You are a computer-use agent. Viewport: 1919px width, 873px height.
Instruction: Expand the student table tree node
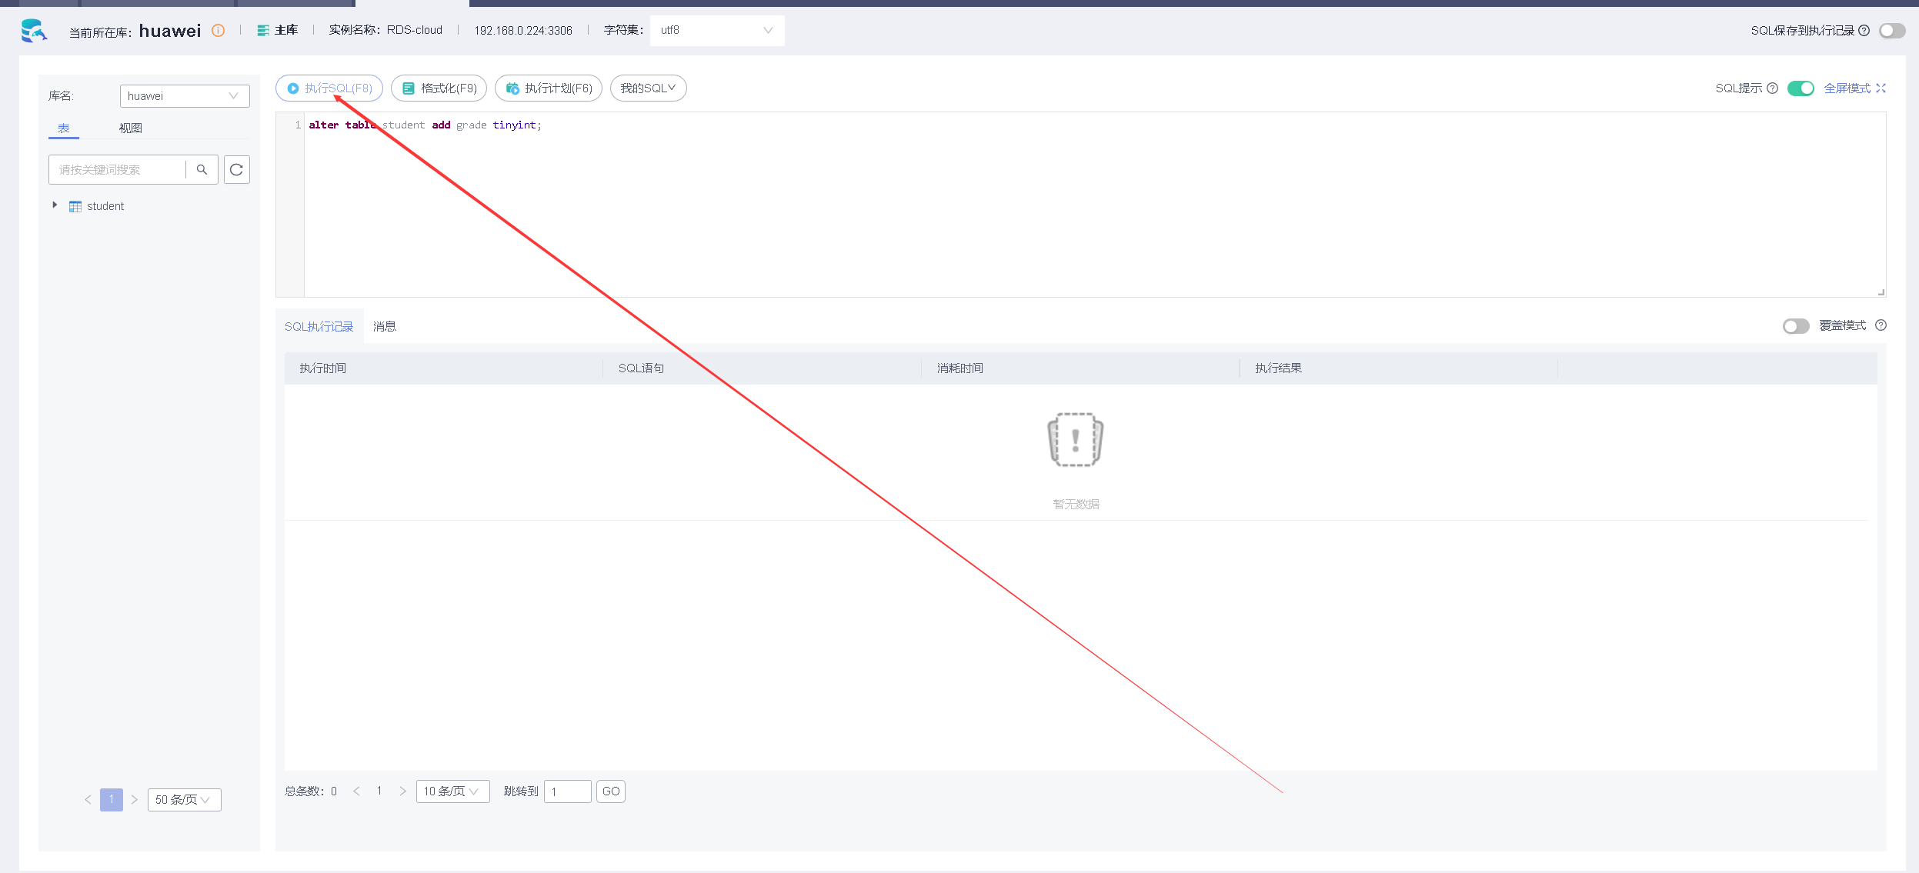click(55, 205)
